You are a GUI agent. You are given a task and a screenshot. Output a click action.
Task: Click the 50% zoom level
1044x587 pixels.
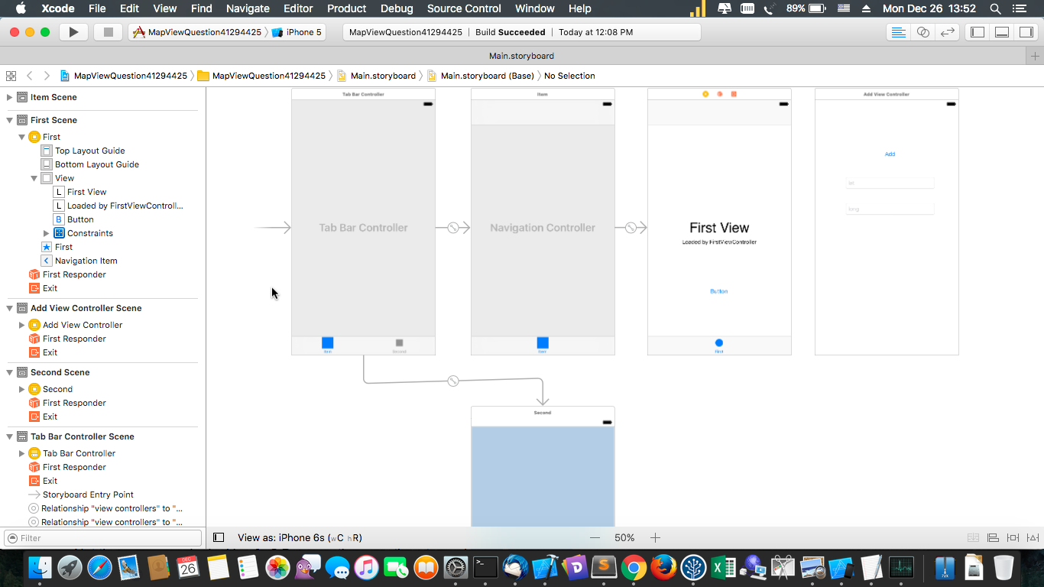[x=624, y=538]
